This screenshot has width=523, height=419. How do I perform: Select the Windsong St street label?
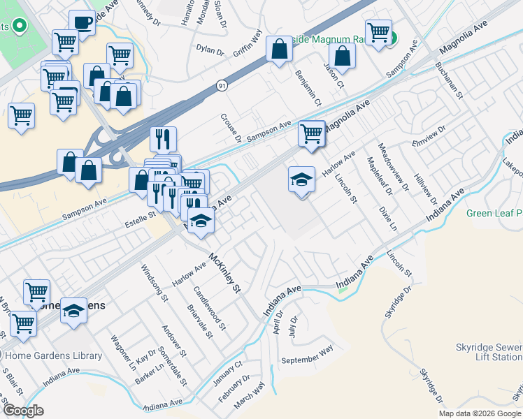(x=154, y=283)
